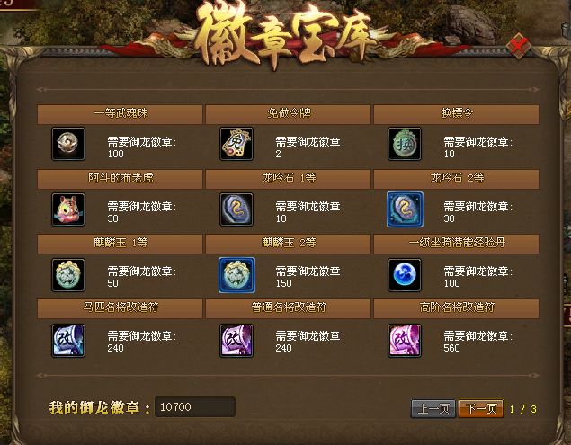Viewport: 571px width, 445px height.
Task: Close the 徽章宝库 window with red X
Action: (519, 46)
